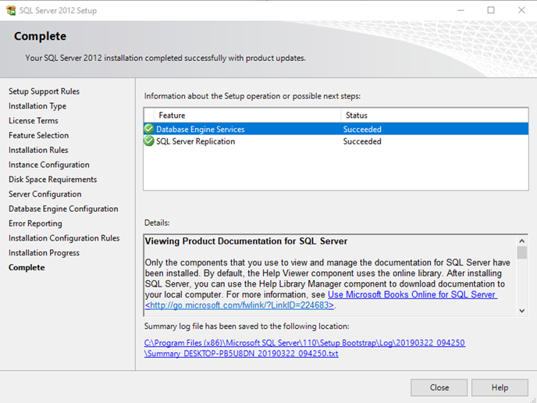Close the window using title bar X
This screenshot has width=537, height=403.
coord(521,10)
